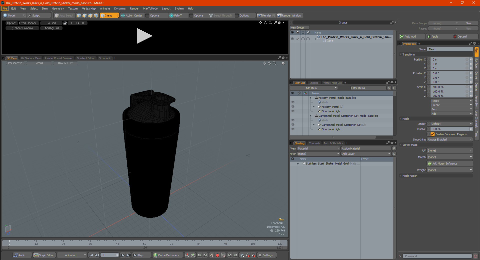
Task: Step to next frame
Action: coord(122,255)
